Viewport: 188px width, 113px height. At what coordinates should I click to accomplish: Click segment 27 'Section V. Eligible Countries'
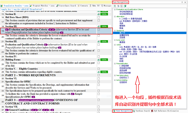point(22,69)
